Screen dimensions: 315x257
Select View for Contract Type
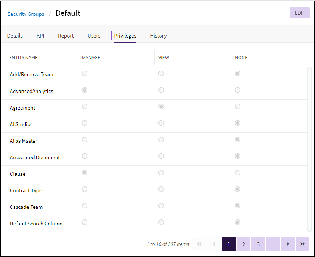click(x=161, y=189)
